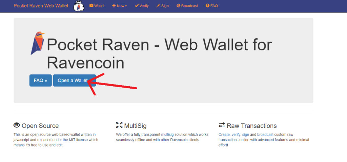This screenshot has height=162, width=347.
Task: Follow the multisig link
Action: click(167, 134)
